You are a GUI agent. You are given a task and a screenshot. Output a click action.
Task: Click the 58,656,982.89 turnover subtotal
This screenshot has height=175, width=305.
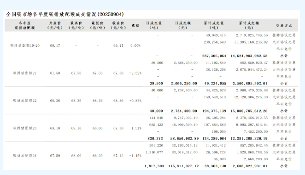tap(184, 139)
